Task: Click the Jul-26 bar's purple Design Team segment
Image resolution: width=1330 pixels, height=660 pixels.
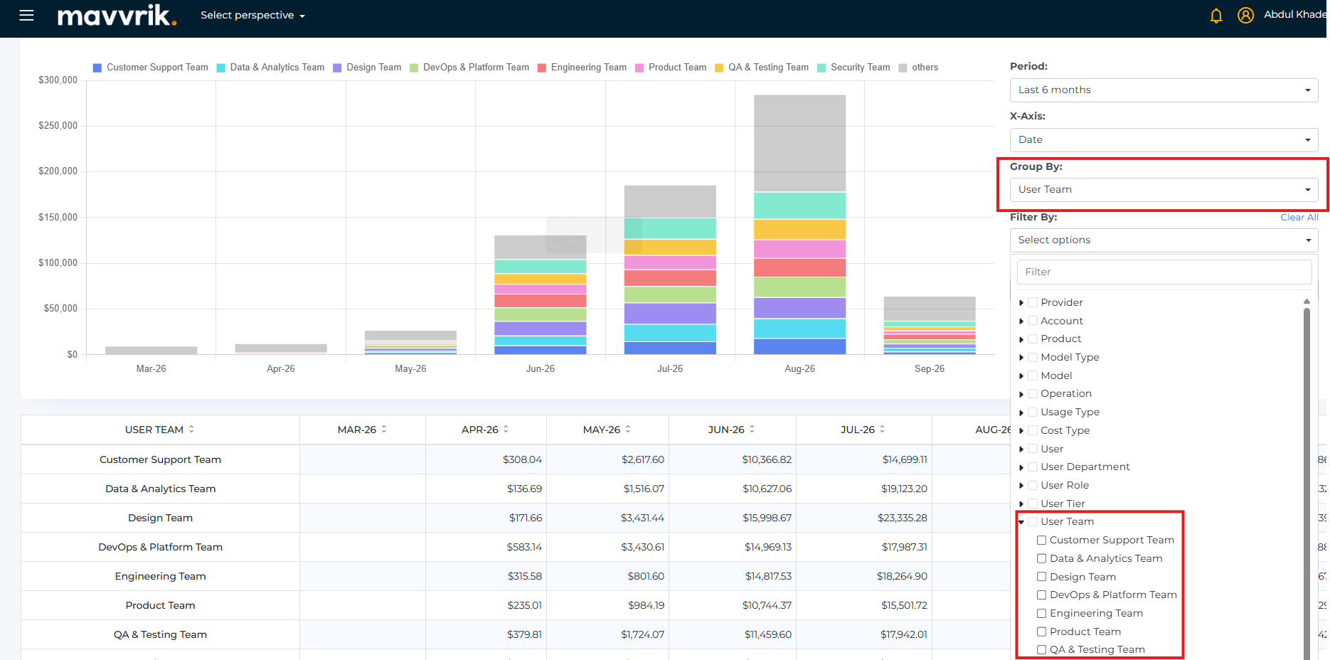Action: coord(670,313)
